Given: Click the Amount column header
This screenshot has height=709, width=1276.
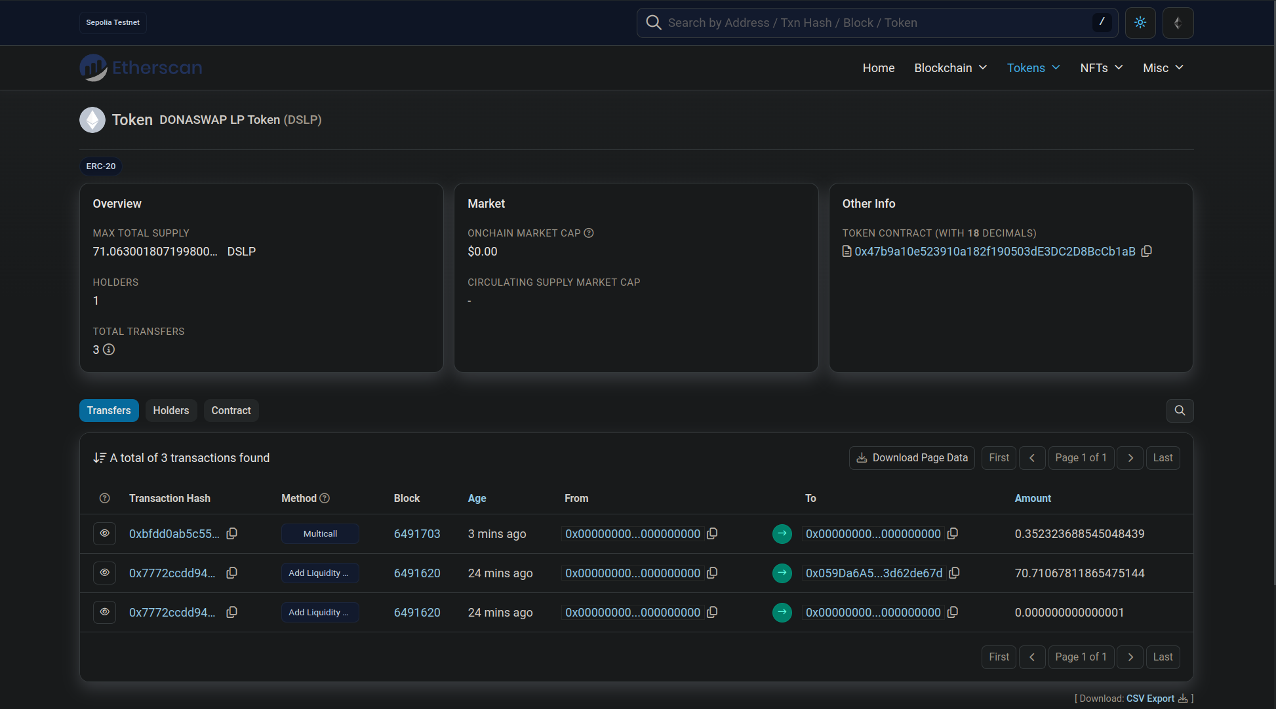Looking at the screenshot, I should [1033, 499].
